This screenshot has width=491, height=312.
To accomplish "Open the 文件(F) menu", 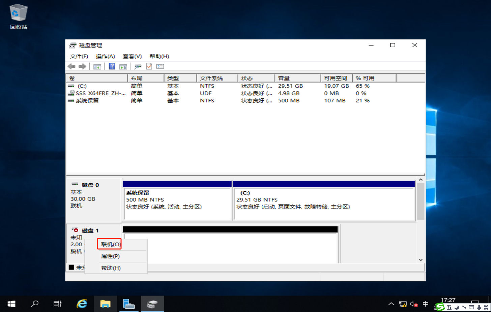I will click(x=79, y=56).
